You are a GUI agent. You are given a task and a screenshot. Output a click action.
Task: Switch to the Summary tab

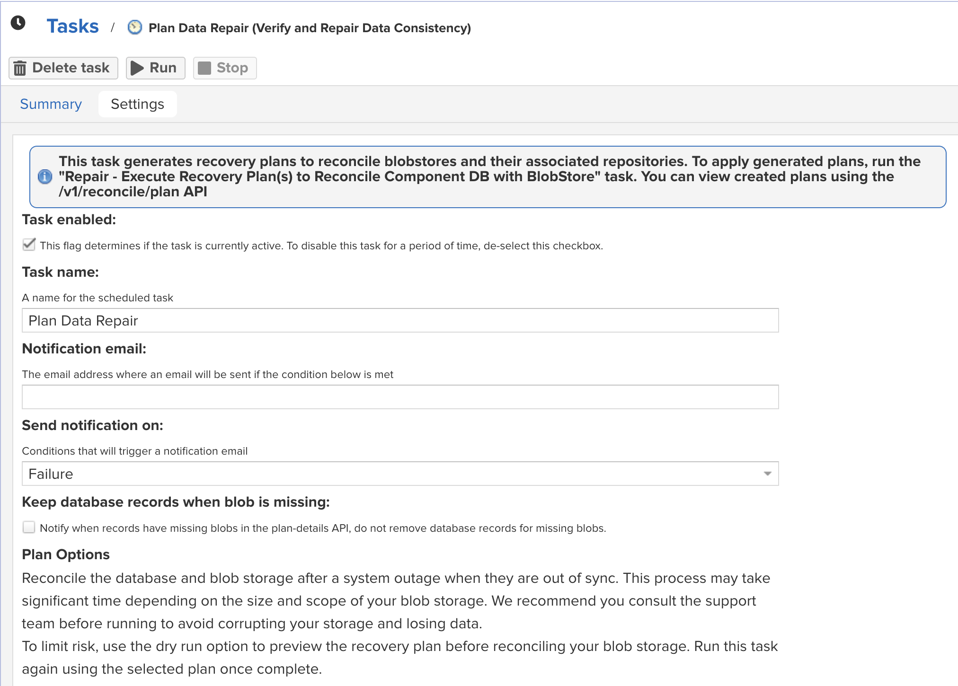coord(51,104)
